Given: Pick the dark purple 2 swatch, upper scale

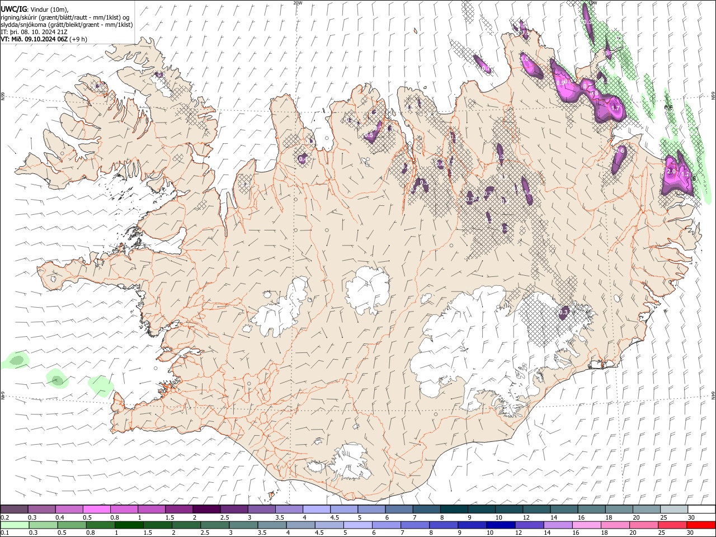Looking at the screenshot, I should tap(206, 510).
